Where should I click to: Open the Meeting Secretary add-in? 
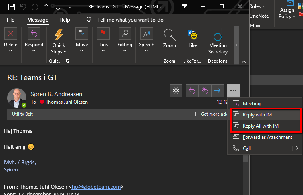point(218,41)
